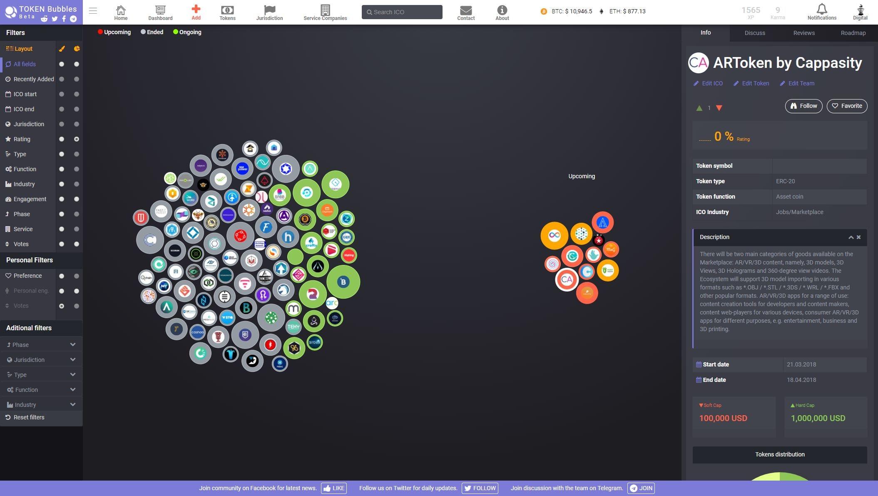
Task: Open the Facebook icon under the logo
Action: [64, 19]
